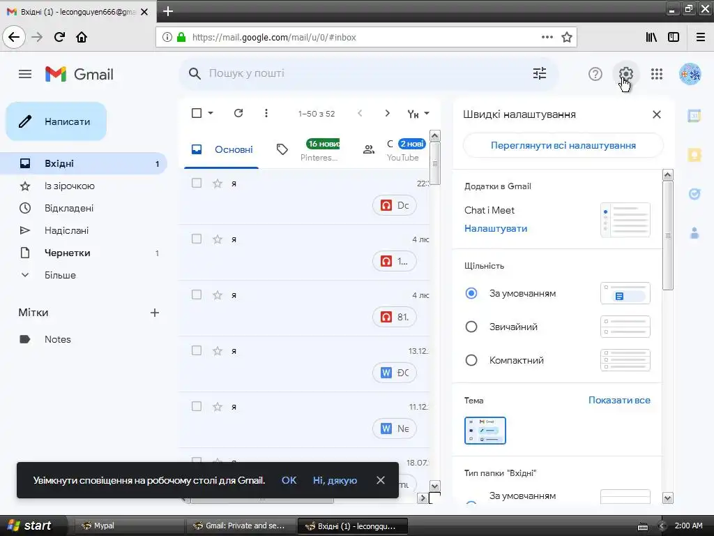Click the Settings gear icon

pyautogui.click(x=625, y=74)
